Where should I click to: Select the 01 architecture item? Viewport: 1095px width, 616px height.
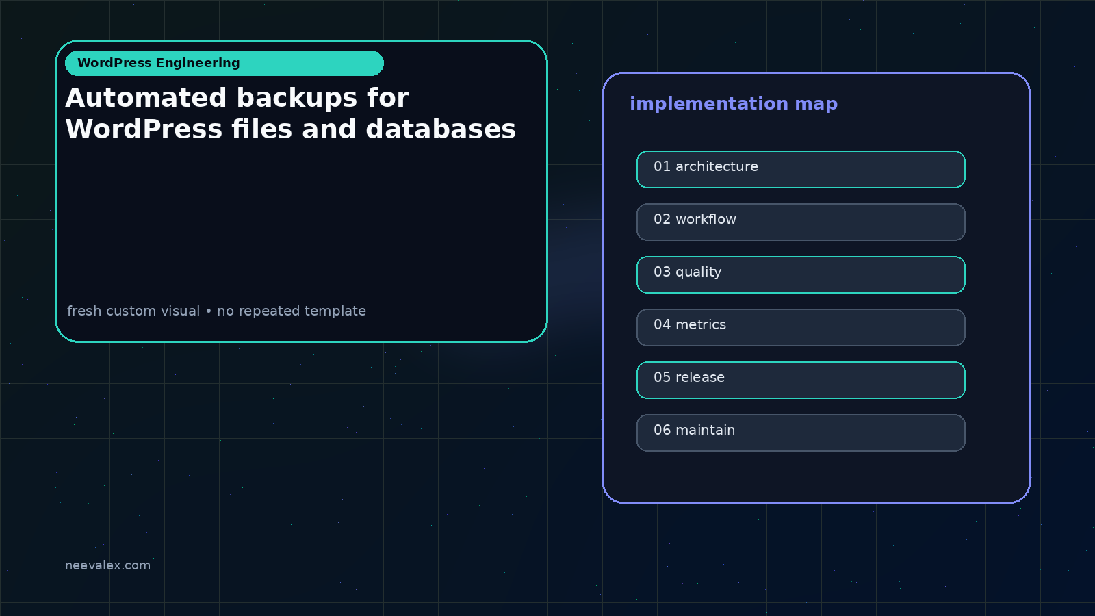coord(801,169)
